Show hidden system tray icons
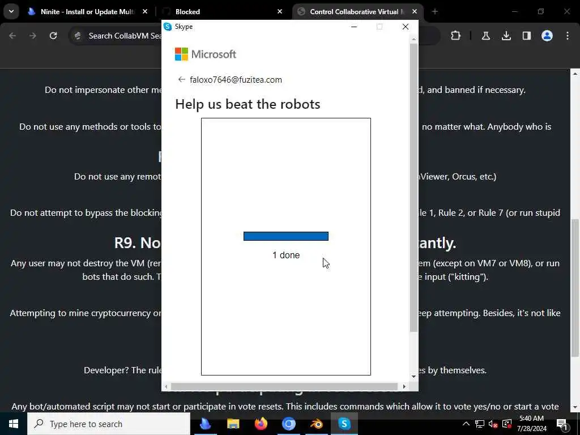 click(x=466, y=424)
